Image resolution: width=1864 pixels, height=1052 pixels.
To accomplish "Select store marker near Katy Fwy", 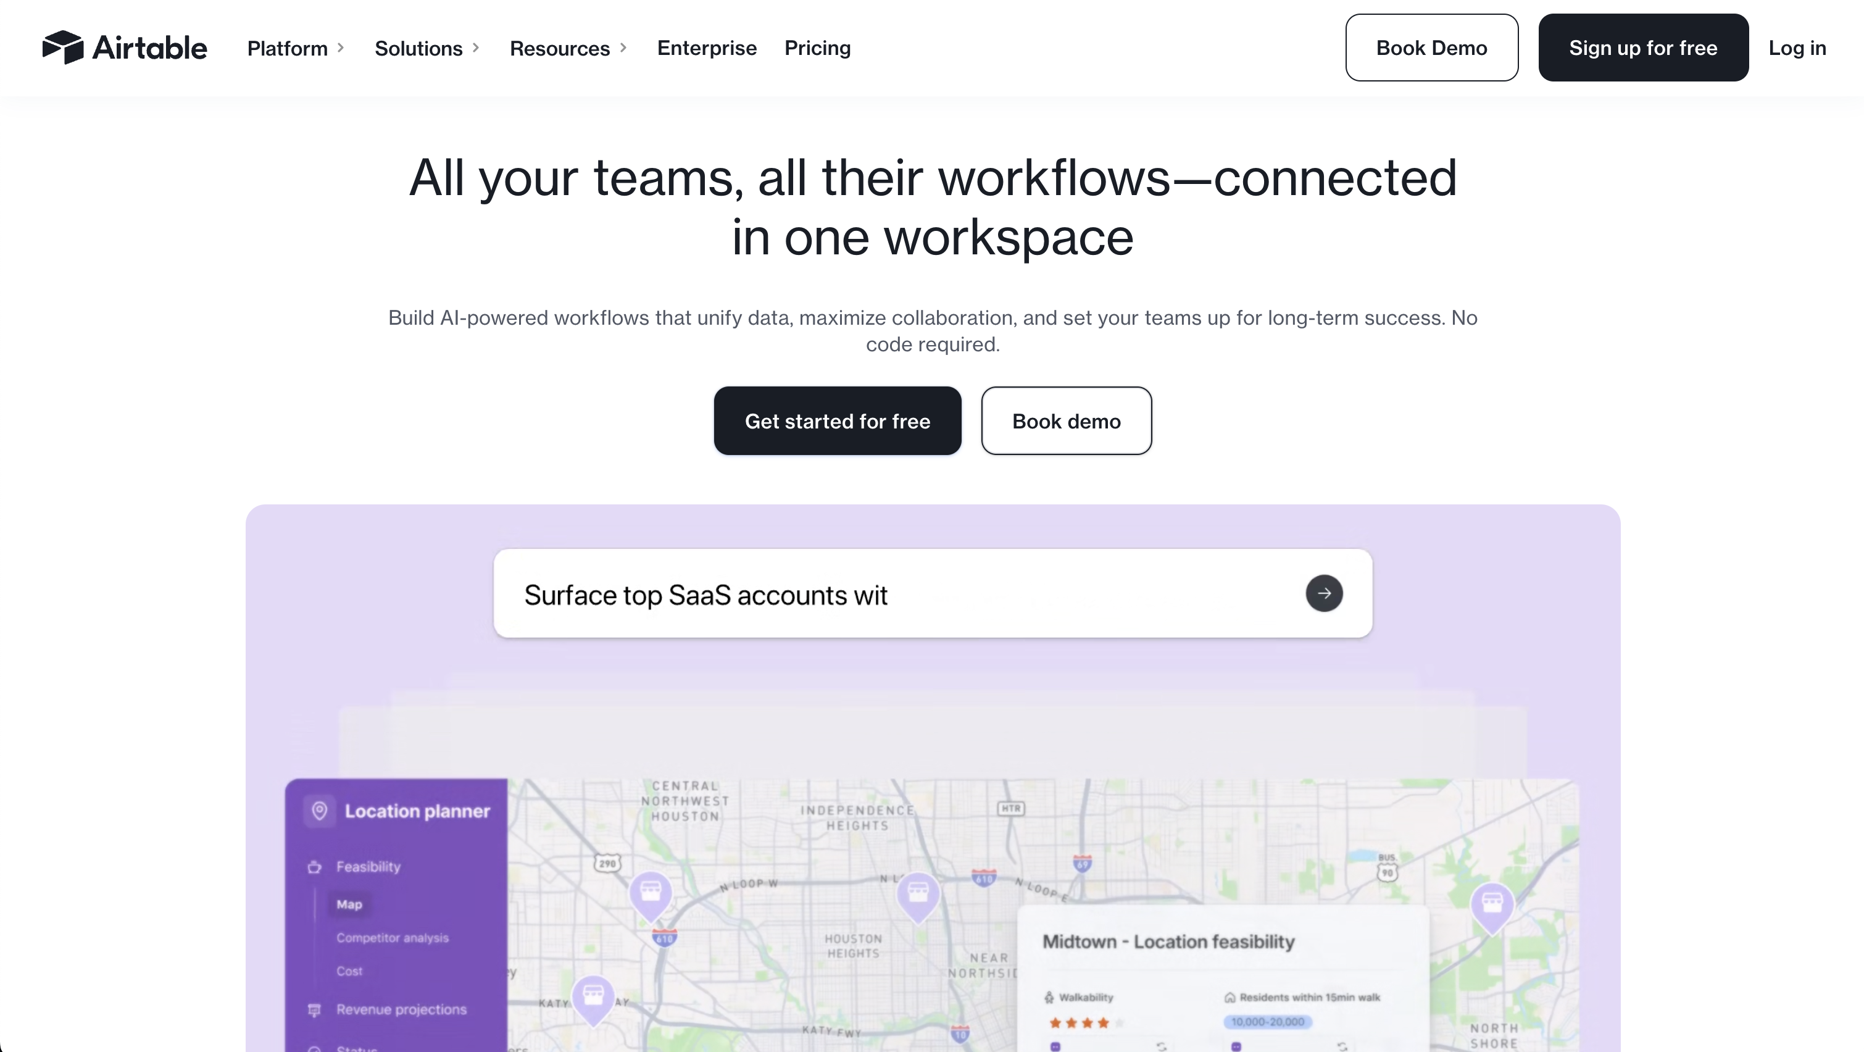I will [593, 997].
